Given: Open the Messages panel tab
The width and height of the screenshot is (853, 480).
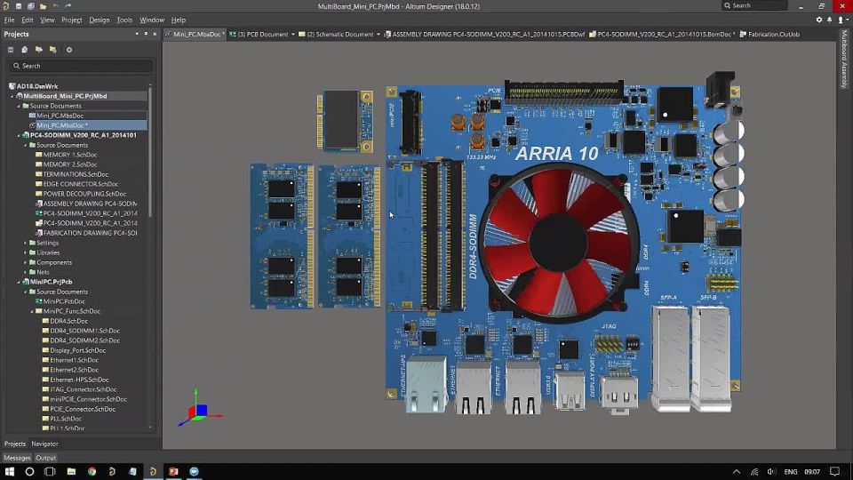Looking at the screenshot, I should tap(17, 458).
